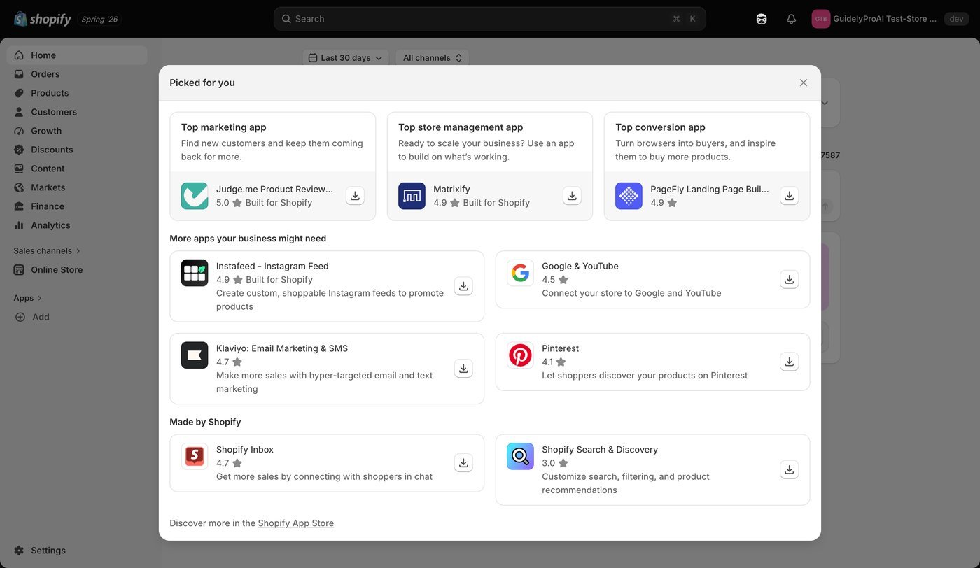The height and width of the screenshot is (568, 980).
Task: Open Matrixify app title
Action: coord(451,189)
